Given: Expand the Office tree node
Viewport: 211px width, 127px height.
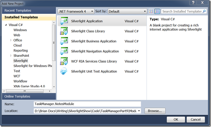Looking at the screenshot, I should coord(11,40).
